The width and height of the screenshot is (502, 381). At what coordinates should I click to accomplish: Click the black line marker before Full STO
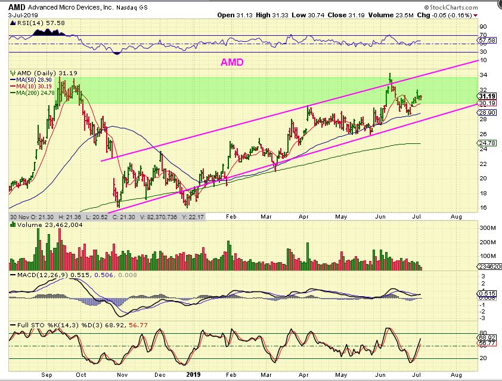tap(13, 325)
